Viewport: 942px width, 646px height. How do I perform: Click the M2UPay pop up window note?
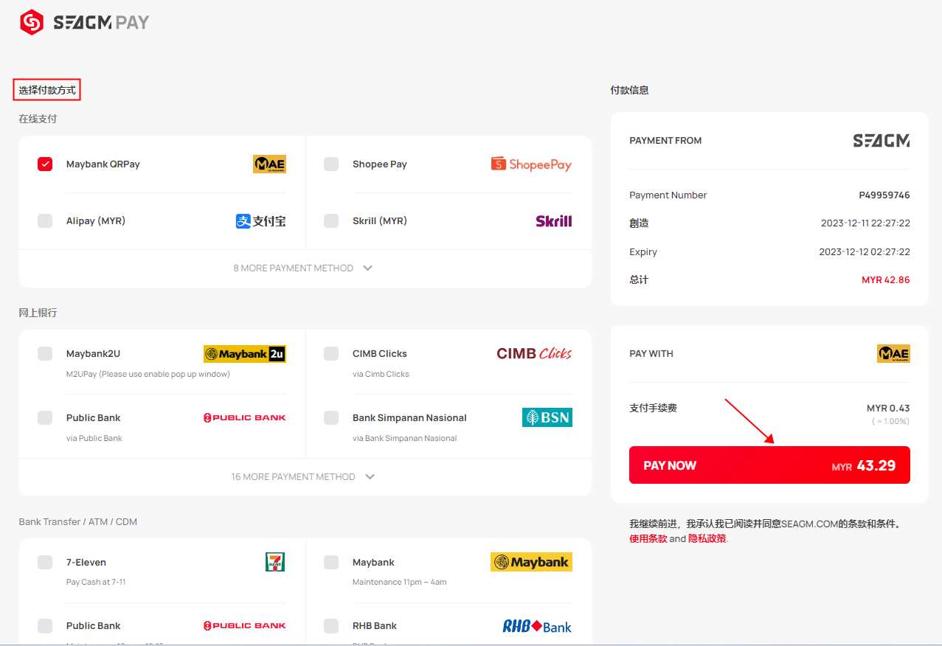tap(148, 374)
